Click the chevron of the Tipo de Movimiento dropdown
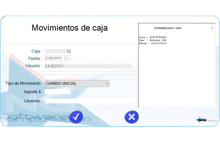Screen dimensions: 220x146 107,84
